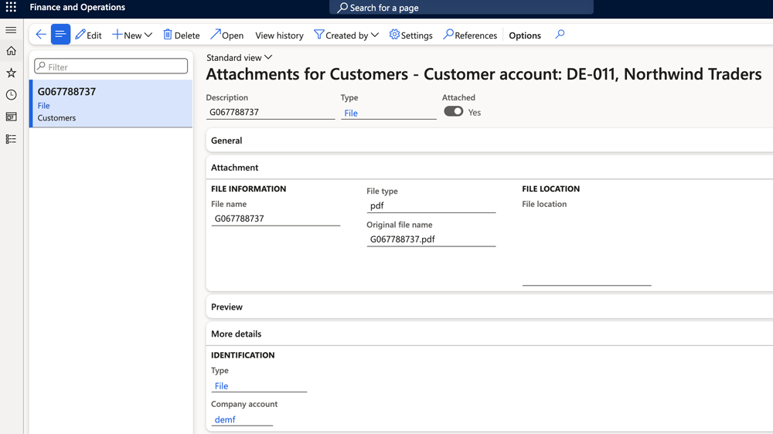Click the File name field
The width and height of the screenshot is (773, 434).
[276, 219]
